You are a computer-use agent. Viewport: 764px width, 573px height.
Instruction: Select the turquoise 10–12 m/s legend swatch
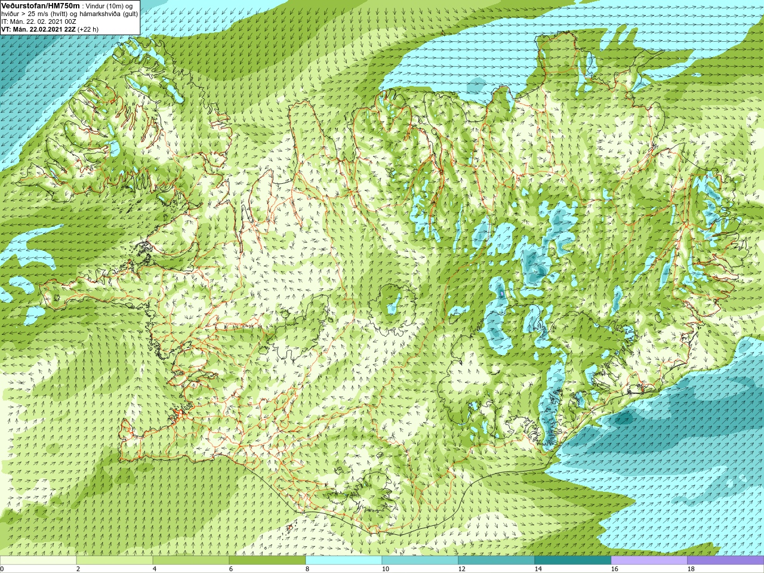coord(420,560)
